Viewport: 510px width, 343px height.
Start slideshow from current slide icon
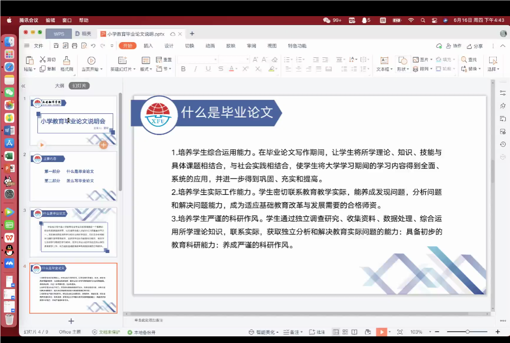click(x=91, y=61)
